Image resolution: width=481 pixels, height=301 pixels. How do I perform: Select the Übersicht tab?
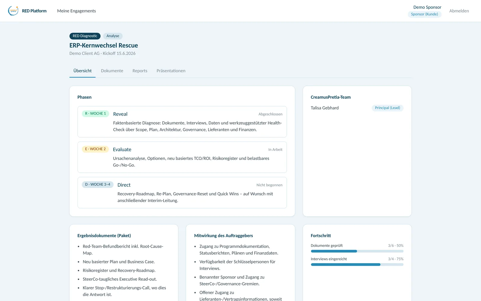pos(82,71)
